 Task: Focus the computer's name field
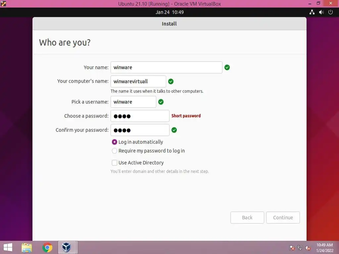[138, 81]
